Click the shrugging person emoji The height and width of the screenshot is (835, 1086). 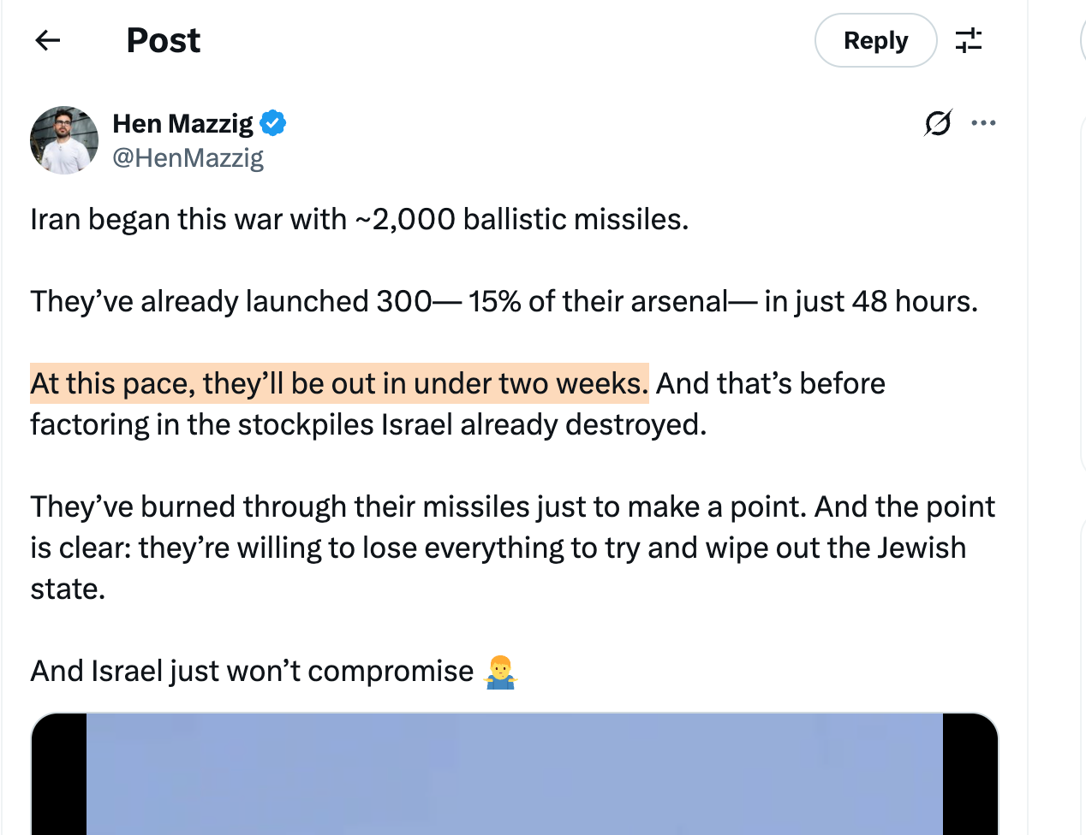[x=499, y=672]
